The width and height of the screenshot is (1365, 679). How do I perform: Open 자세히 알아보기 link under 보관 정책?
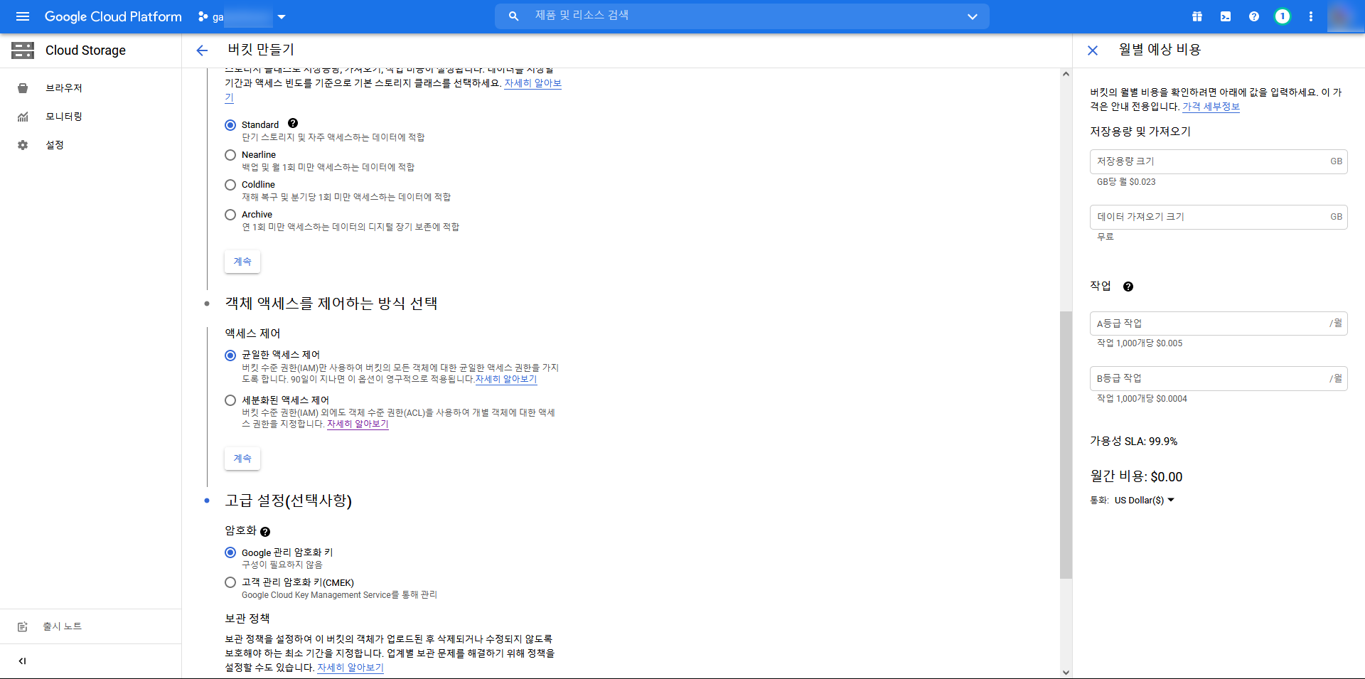[x=350, y=668]
